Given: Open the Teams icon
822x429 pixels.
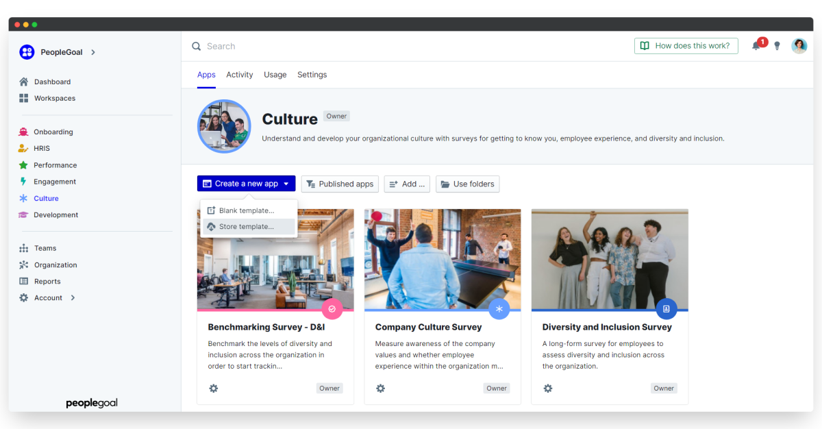Looking at the screenshot, I should coord(24,248).
